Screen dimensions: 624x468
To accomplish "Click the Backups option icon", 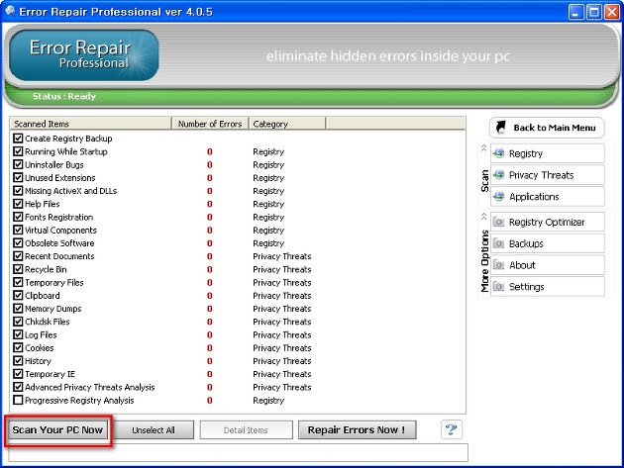I will (x=498, y=243).
